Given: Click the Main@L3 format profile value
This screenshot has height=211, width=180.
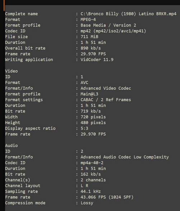Looking at the screenshot, I should 89,94.
